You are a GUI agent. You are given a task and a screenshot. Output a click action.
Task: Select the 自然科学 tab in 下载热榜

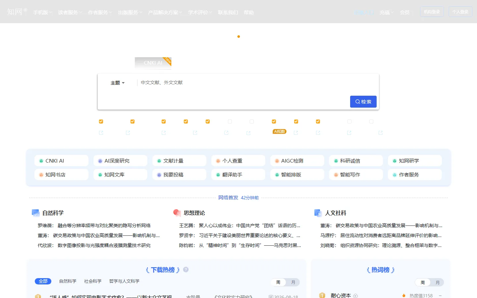(68, 281)
